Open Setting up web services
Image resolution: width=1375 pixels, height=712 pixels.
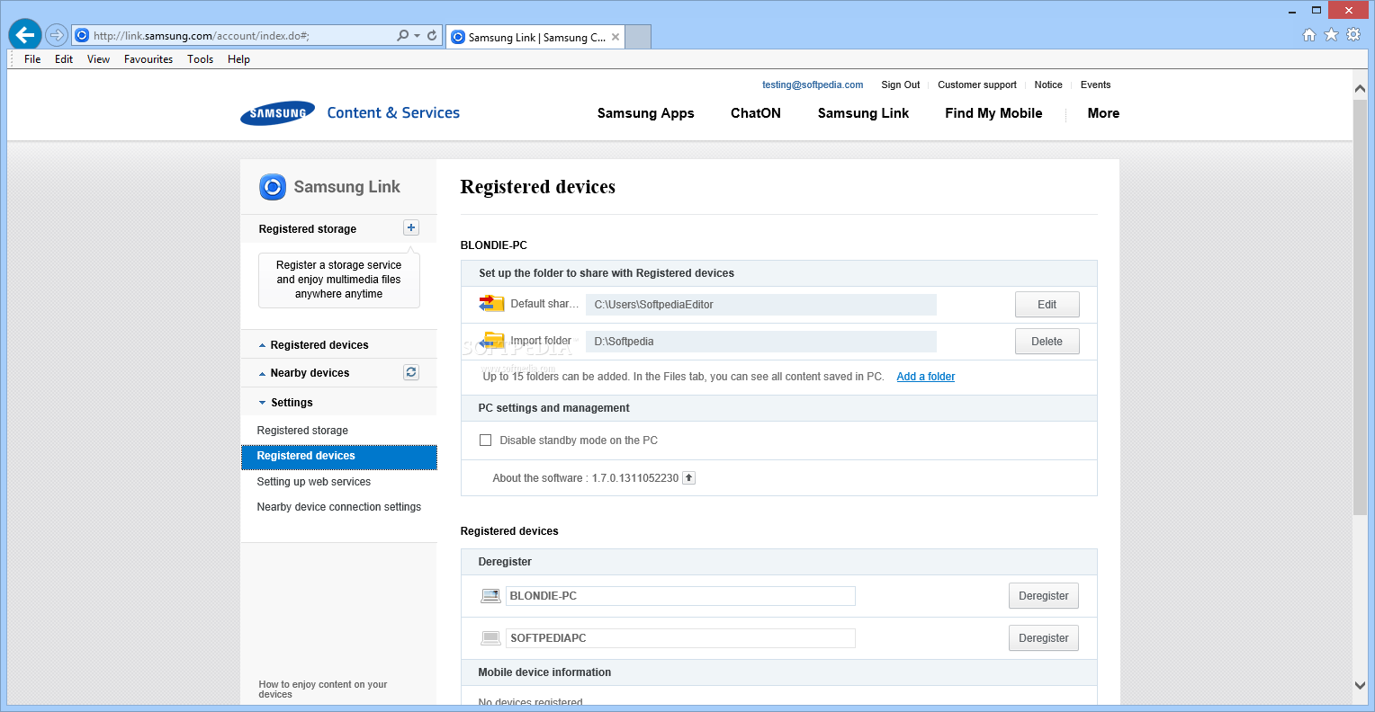click(314, 482)
